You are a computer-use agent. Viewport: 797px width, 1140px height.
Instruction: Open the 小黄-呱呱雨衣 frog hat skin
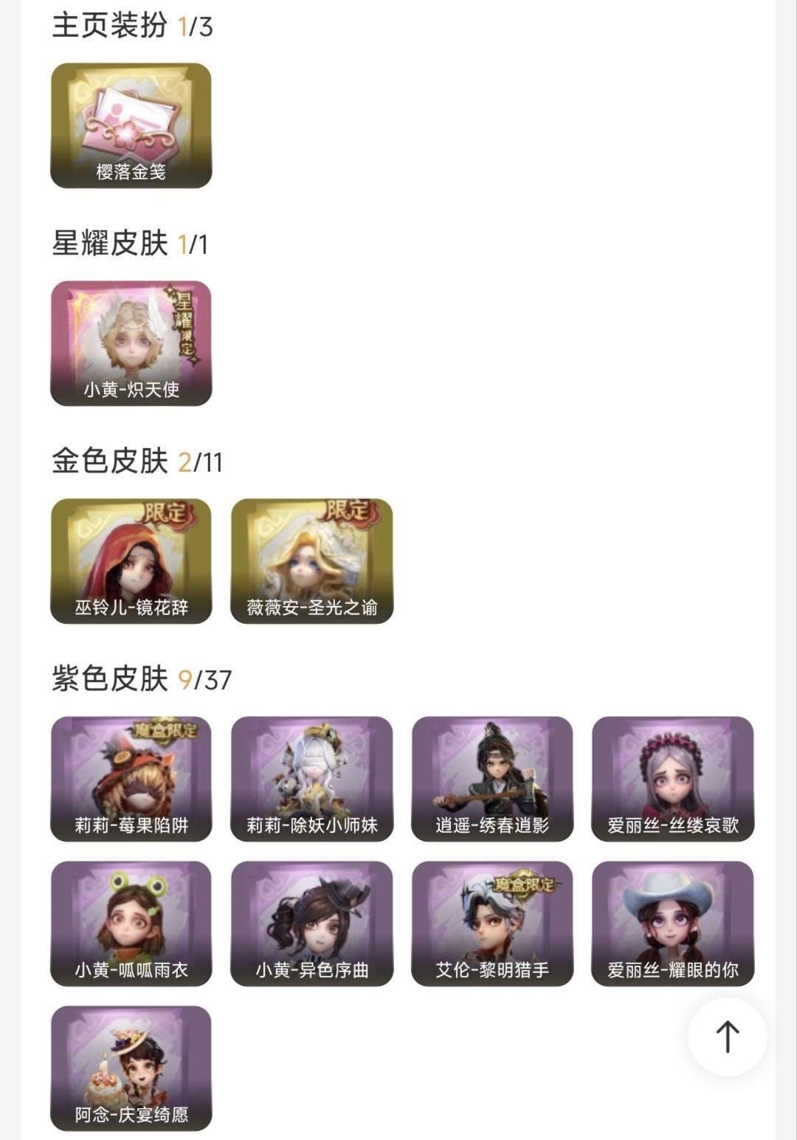131,924
